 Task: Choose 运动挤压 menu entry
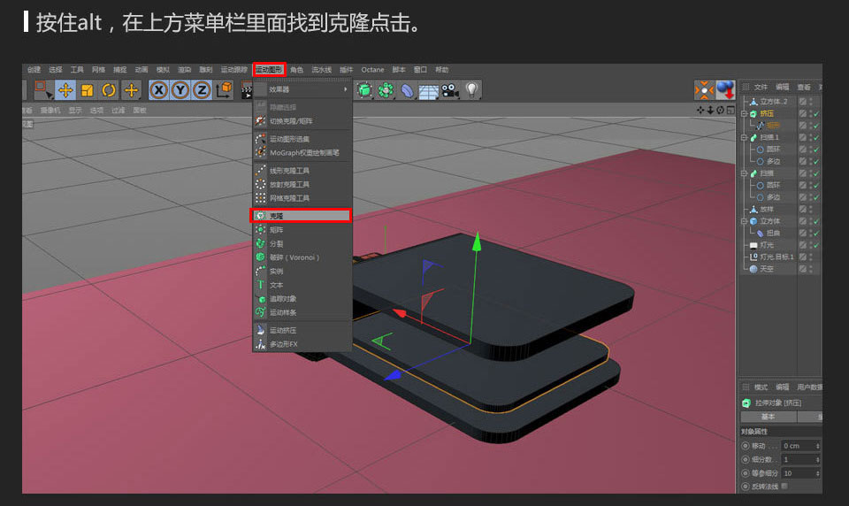[x=302, y=330]
